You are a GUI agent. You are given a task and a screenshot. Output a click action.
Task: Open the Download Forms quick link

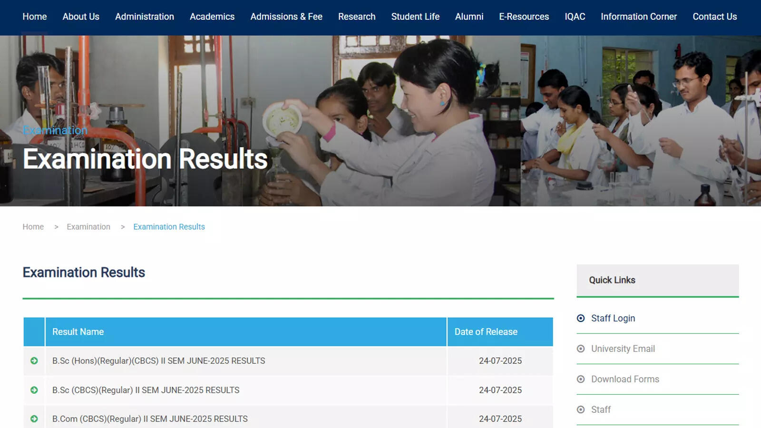[x=625, y=379]
